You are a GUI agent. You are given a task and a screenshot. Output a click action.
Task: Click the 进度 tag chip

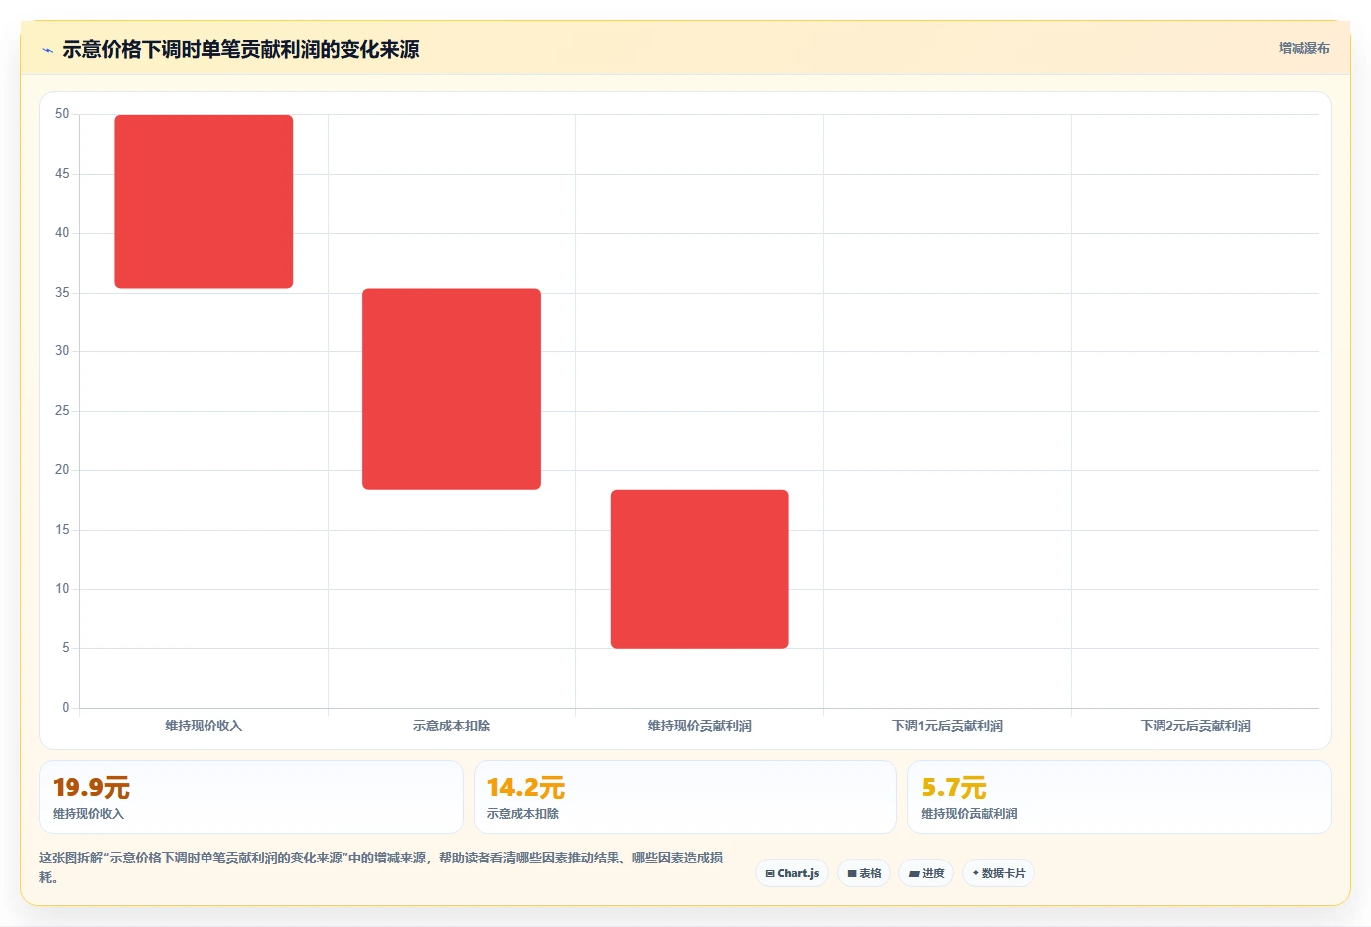point(926,873)
